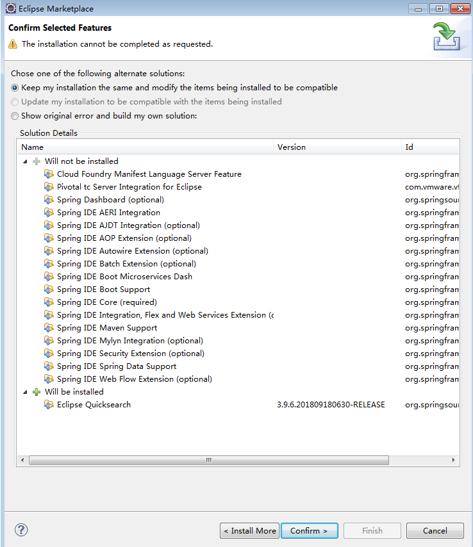Click the yellow warning triangle icon
The height and width of the screenshot is (547, 473).
pos(13,44)
